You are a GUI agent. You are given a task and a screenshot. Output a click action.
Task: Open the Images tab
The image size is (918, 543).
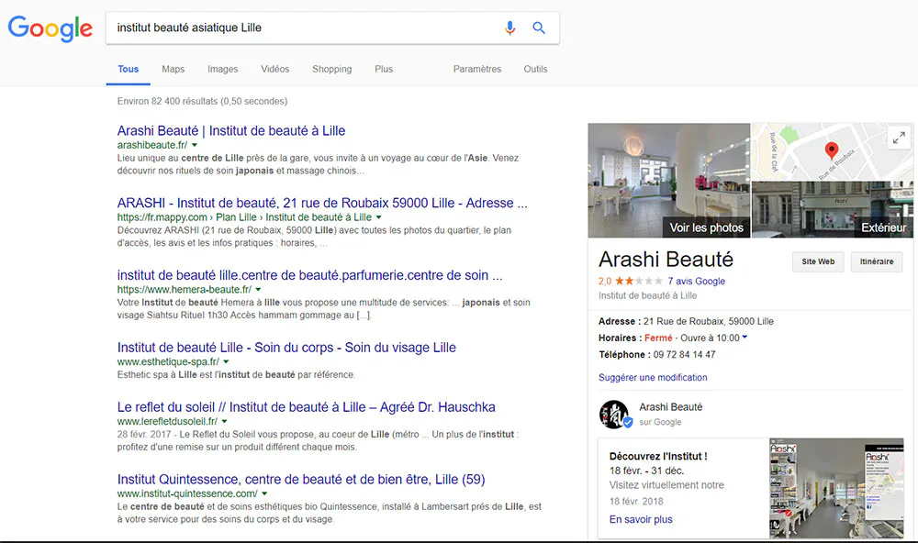[222, 69]
